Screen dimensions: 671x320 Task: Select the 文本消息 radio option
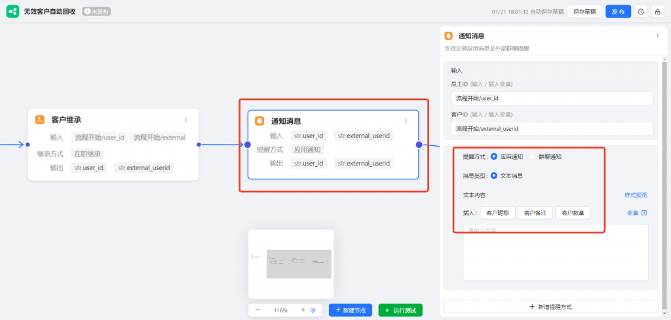pyautogui.click(x=494, y=175)
